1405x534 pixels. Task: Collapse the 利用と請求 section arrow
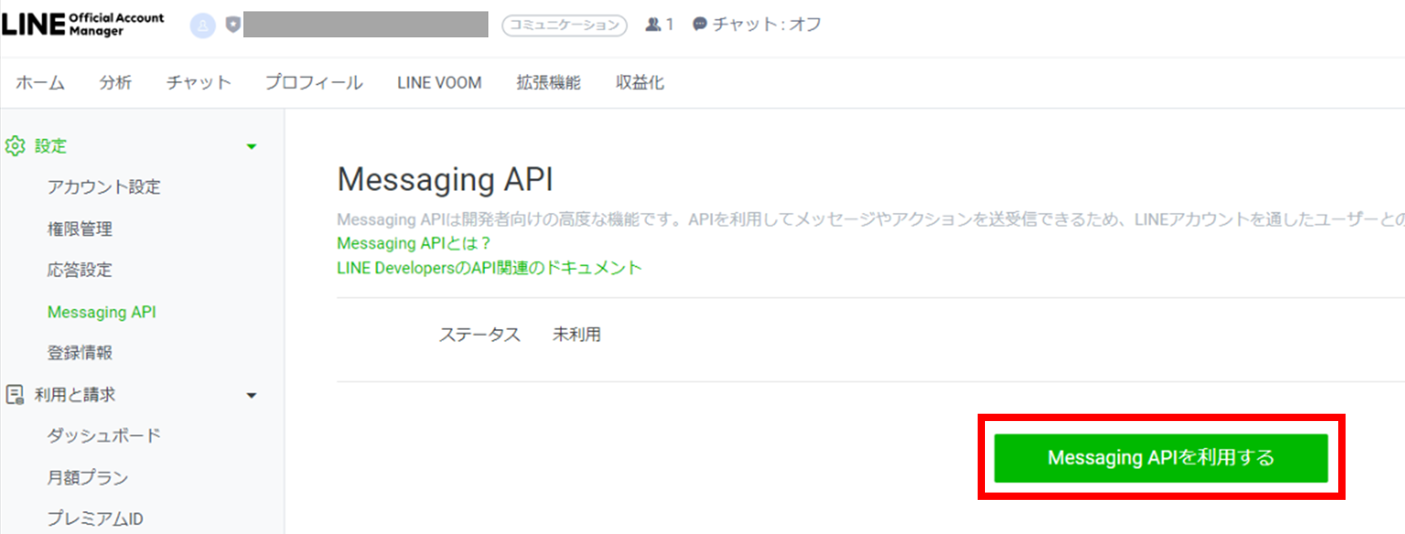tap(252, 396)
